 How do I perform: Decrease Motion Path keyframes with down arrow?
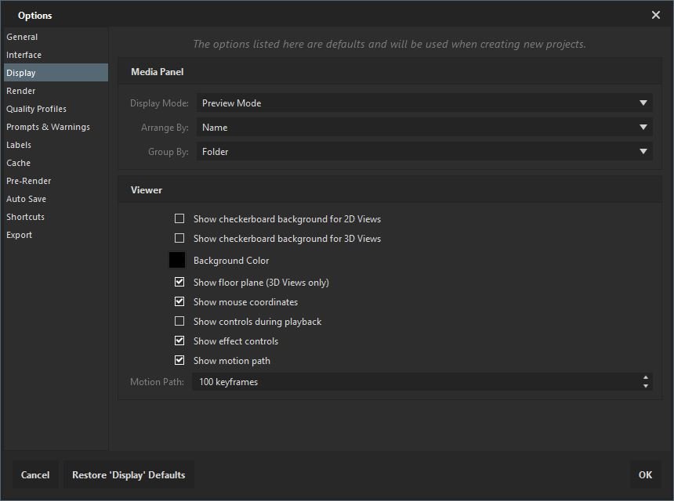coord(645,386)
